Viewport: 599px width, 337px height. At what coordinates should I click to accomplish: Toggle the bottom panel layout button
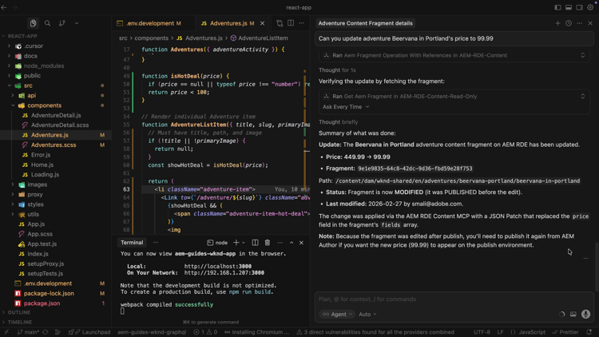point(569,8)
